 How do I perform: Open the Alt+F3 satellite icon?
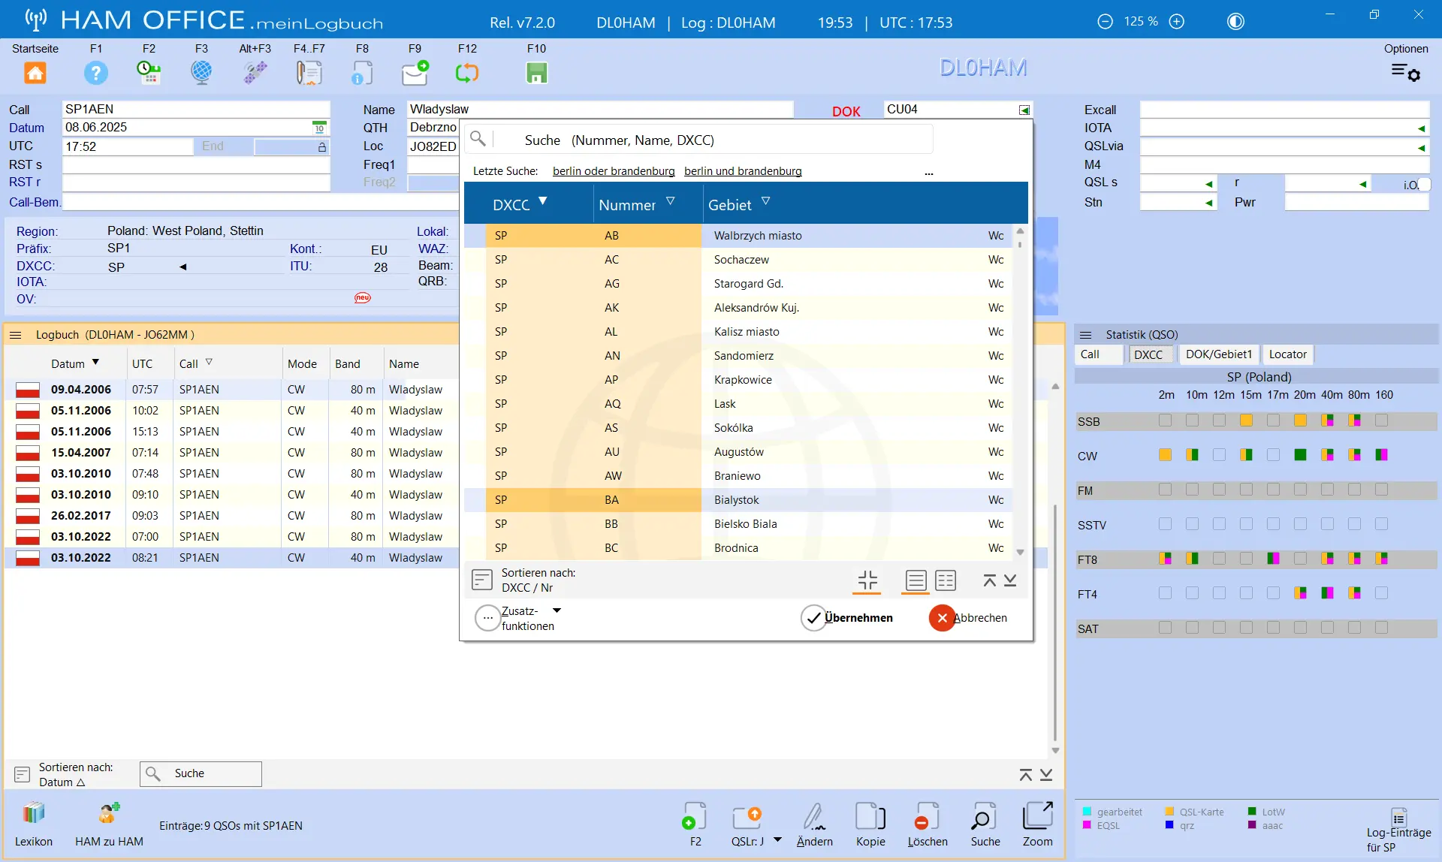coord(255,73)
